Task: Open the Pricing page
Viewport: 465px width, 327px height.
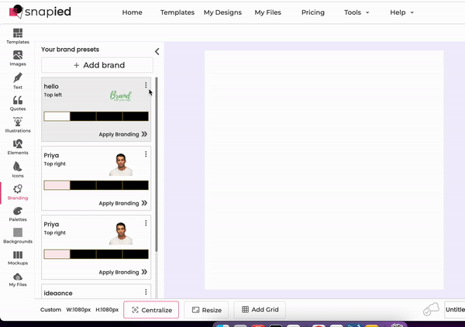Action: pyautogui.click(x=313, y=12)
